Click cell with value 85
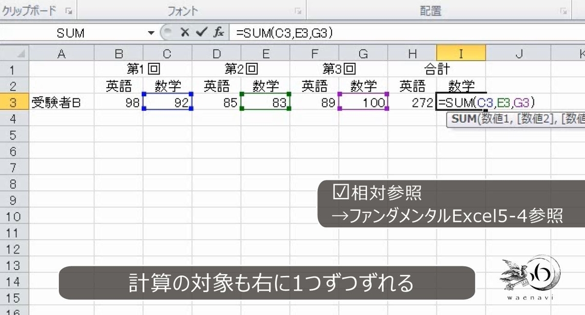This screenshot has width=585, height=315. point(216,102)
